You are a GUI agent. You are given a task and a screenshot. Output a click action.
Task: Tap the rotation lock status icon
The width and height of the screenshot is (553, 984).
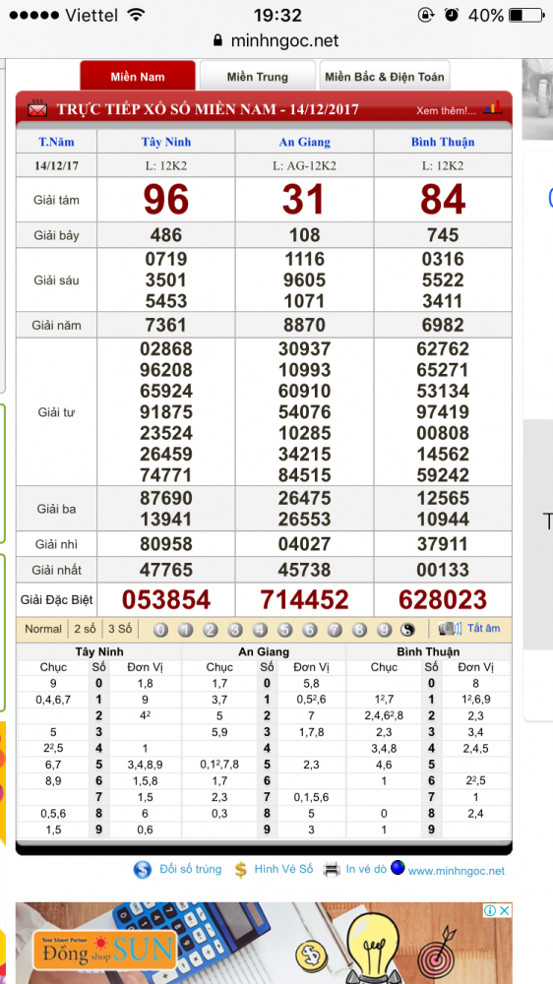pos(427,15)
